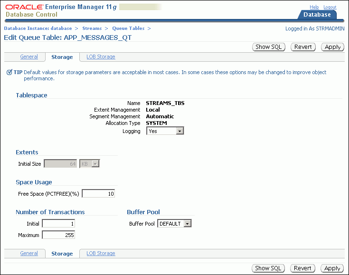Open the Initial Size KB unit dropdown
This screenshot has width=349, height=275.
89,164
